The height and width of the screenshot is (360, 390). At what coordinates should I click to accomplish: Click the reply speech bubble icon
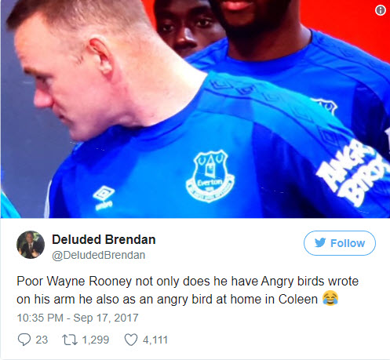(24, 340)
